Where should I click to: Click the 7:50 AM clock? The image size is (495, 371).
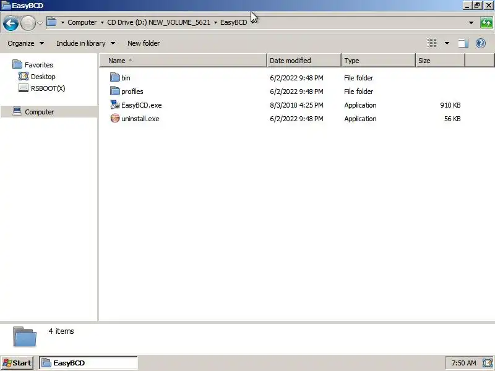coord(463,363)
